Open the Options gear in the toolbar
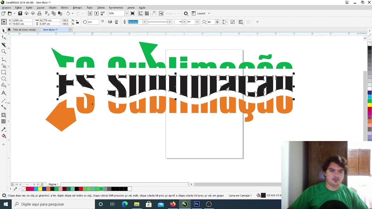 tap(186, 13)
